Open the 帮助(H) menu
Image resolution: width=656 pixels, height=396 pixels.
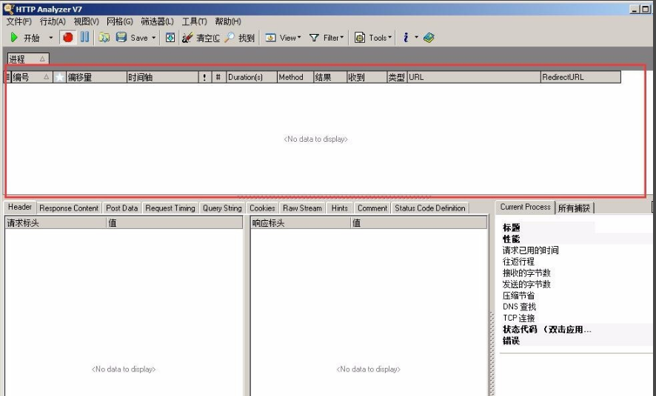coord(227,21)
